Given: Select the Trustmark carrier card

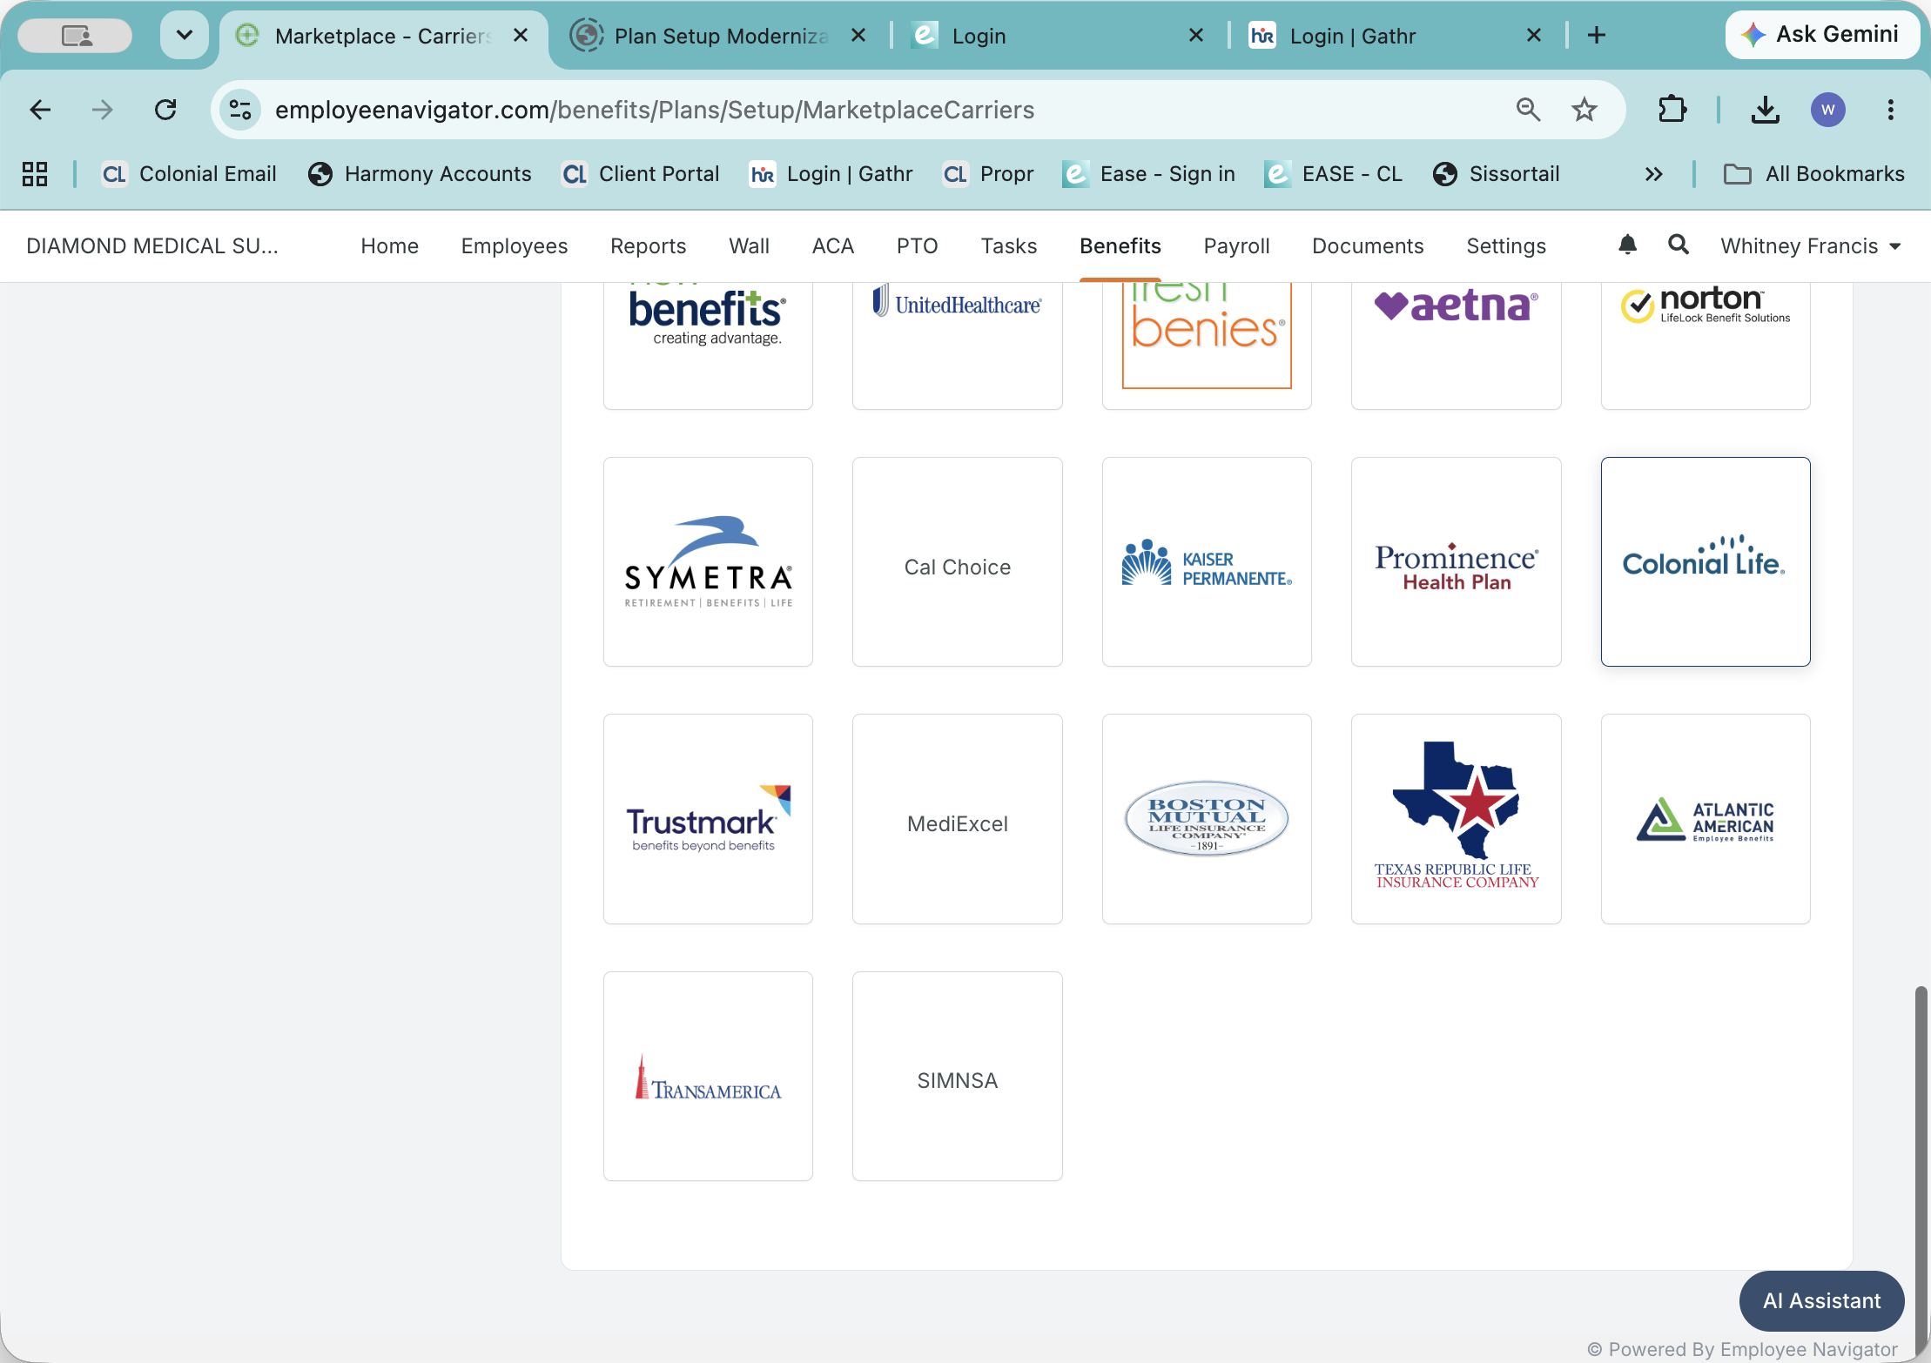Looking at the screenshot, I should (x=708, y=819).
